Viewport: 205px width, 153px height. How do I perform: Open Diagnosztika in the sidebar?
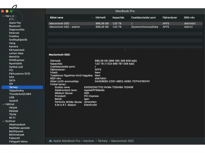17,30
